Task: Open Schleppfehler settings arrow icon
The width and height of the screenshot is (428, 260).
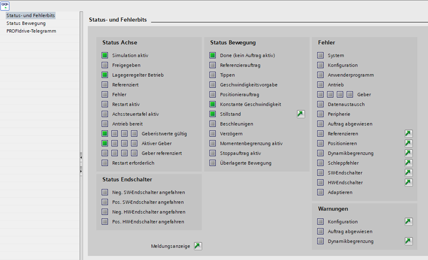Action: [408, 163]
